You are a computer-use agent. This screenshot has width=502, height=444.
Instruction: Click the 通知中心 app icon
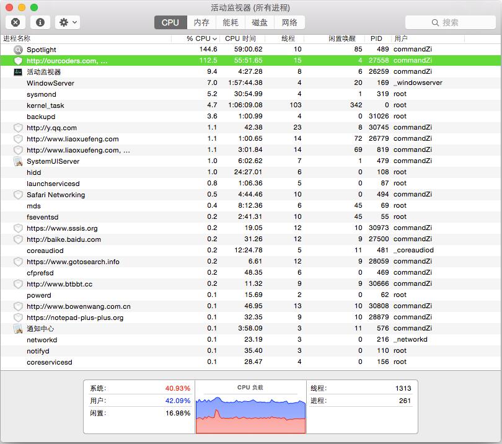coord(18,329)
